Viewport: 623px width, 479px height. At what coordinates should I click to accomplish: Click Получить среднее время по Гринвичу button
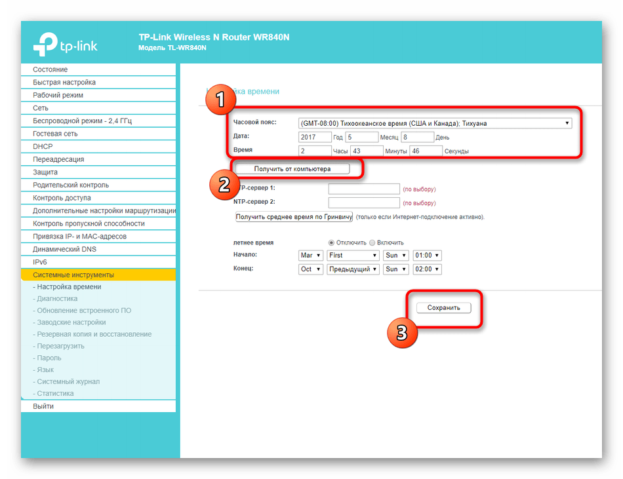[x=294, y=217]
